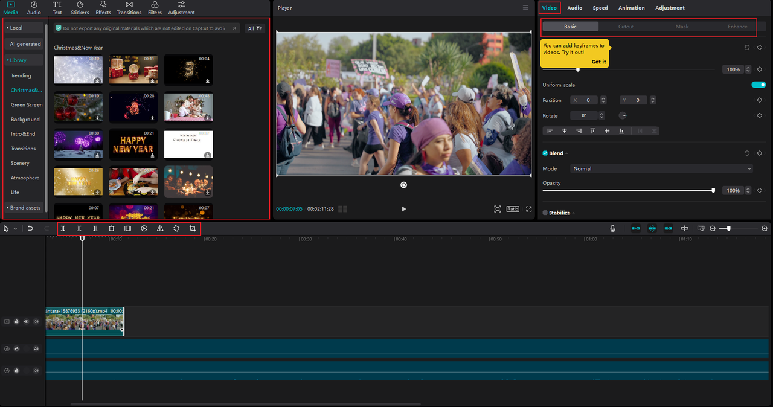The image size is (773, 407).
Task: Select the Green Screen library category
Action: 27,104
